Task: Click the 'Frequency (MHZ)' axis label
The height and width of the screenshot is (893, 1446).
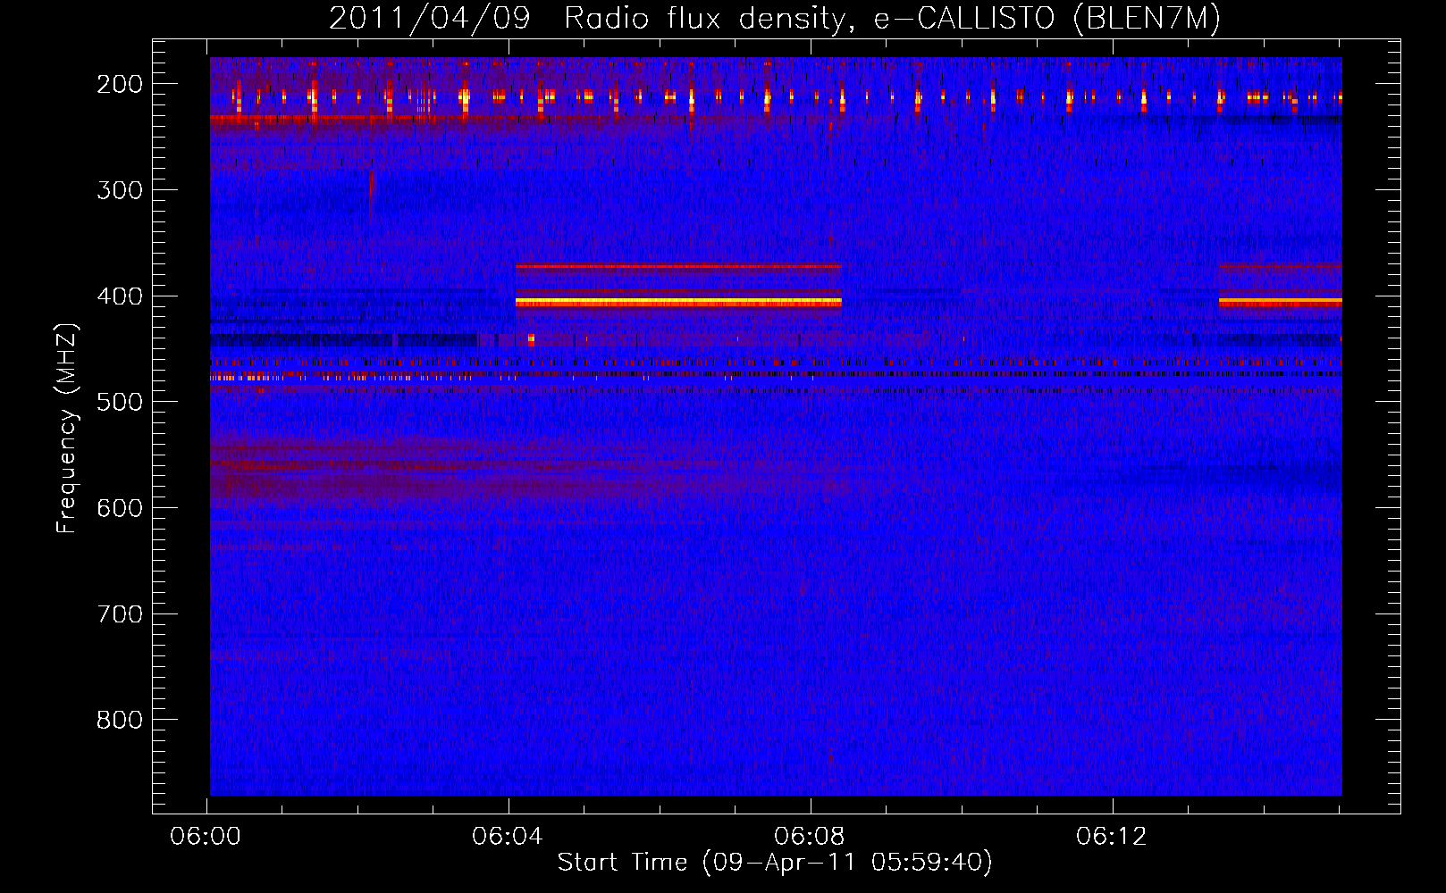Action: 67,428
